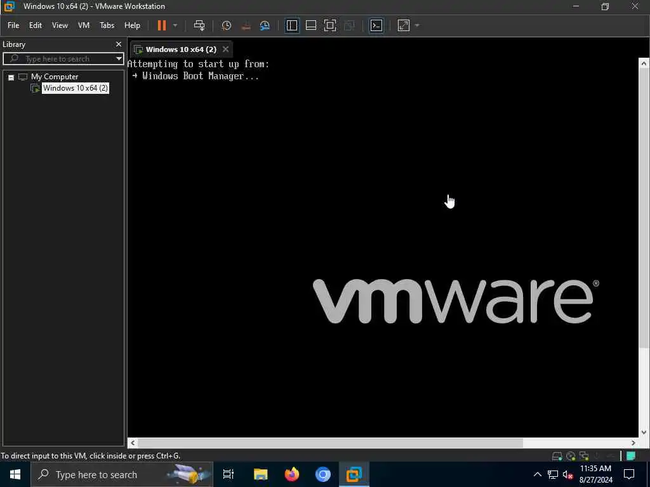Screen dimensions: 650x487
Task: Click the console vertical scrollbar up arrow
Action: pyautogui.click(x=644, y=63)
